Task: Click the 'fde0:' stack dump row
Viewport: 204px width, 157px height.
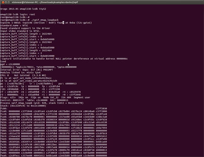Action: [x=54, y=139]
